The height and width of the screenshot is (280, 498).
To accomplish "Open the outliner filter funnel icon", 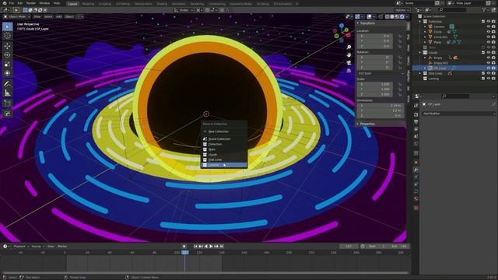I will pyautogui.click(x=485, y=10).
